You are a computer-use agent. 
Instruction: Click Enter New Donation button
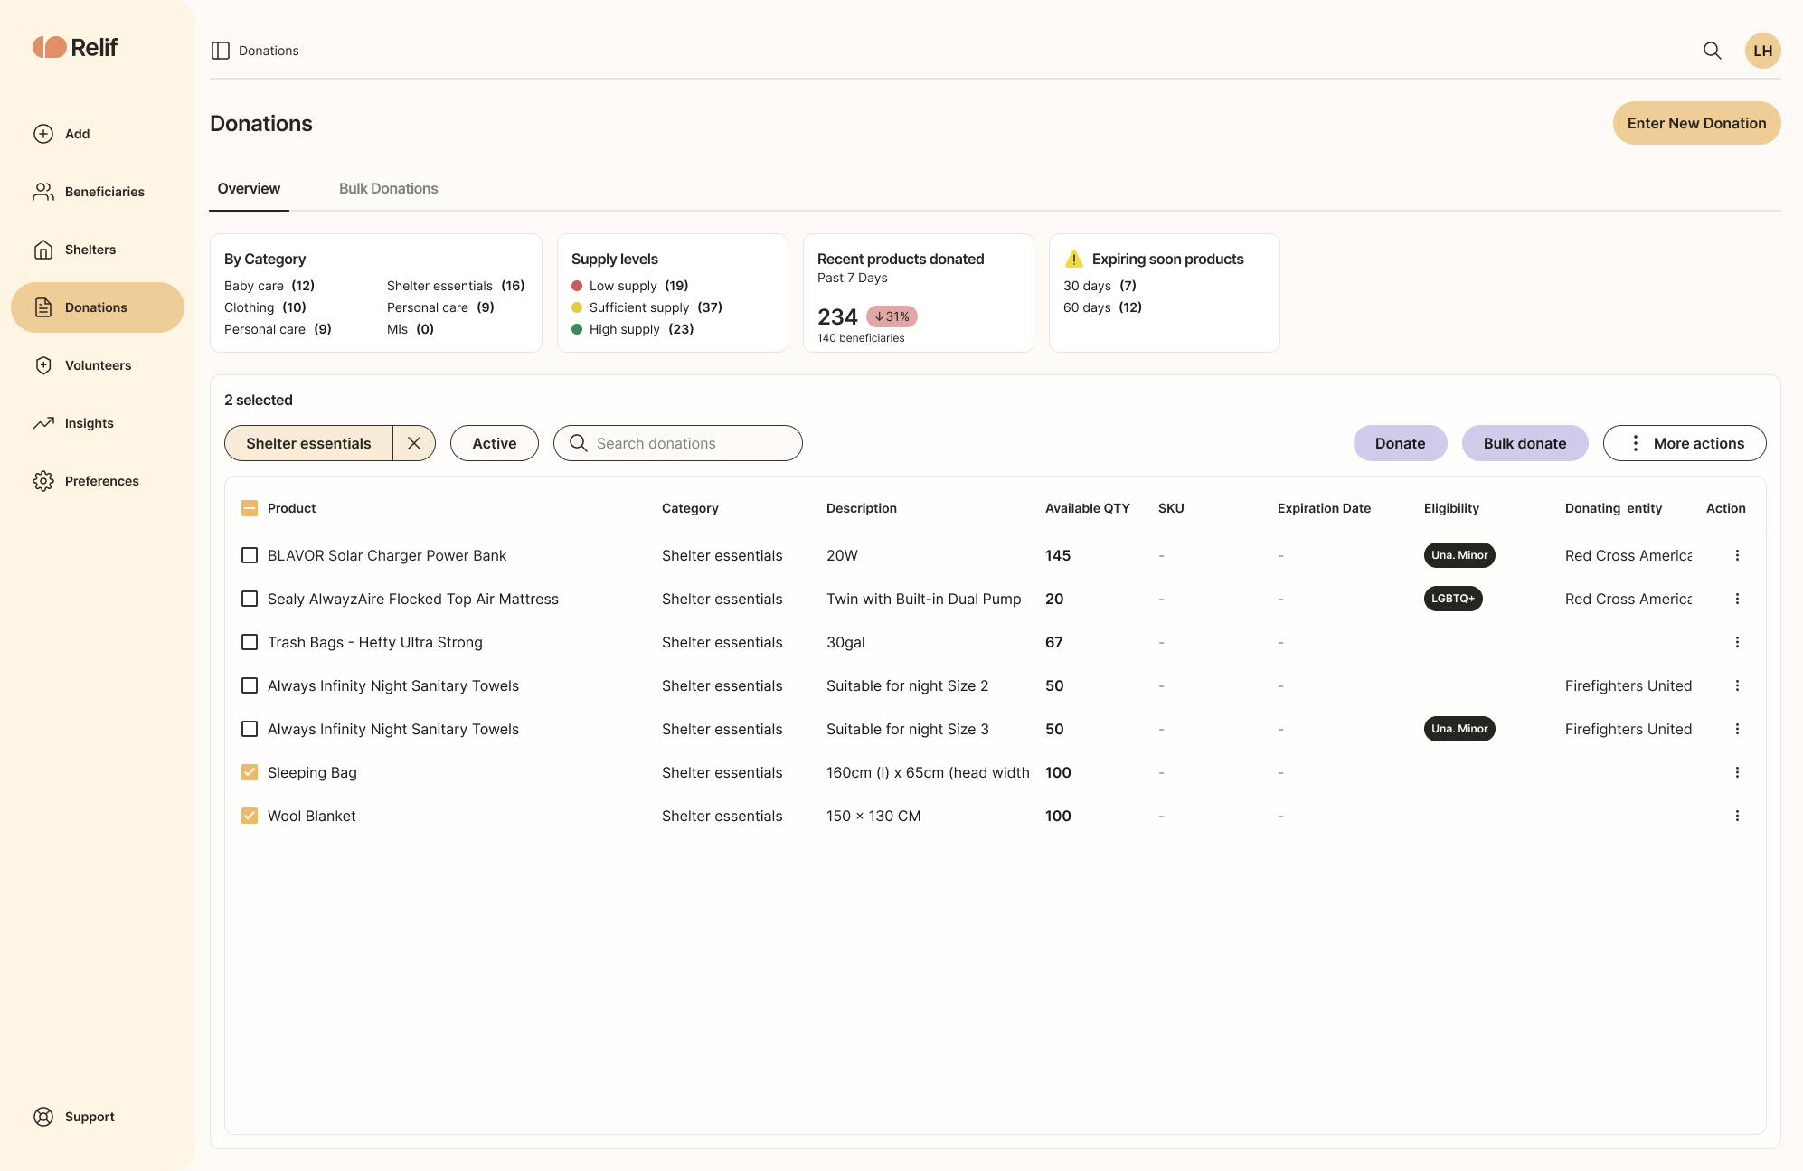click(x=1696, y=123)
